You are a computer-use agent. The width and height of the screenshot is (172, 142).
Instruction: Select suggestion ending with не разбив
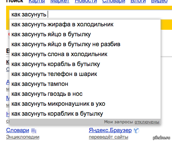[85, 44]
